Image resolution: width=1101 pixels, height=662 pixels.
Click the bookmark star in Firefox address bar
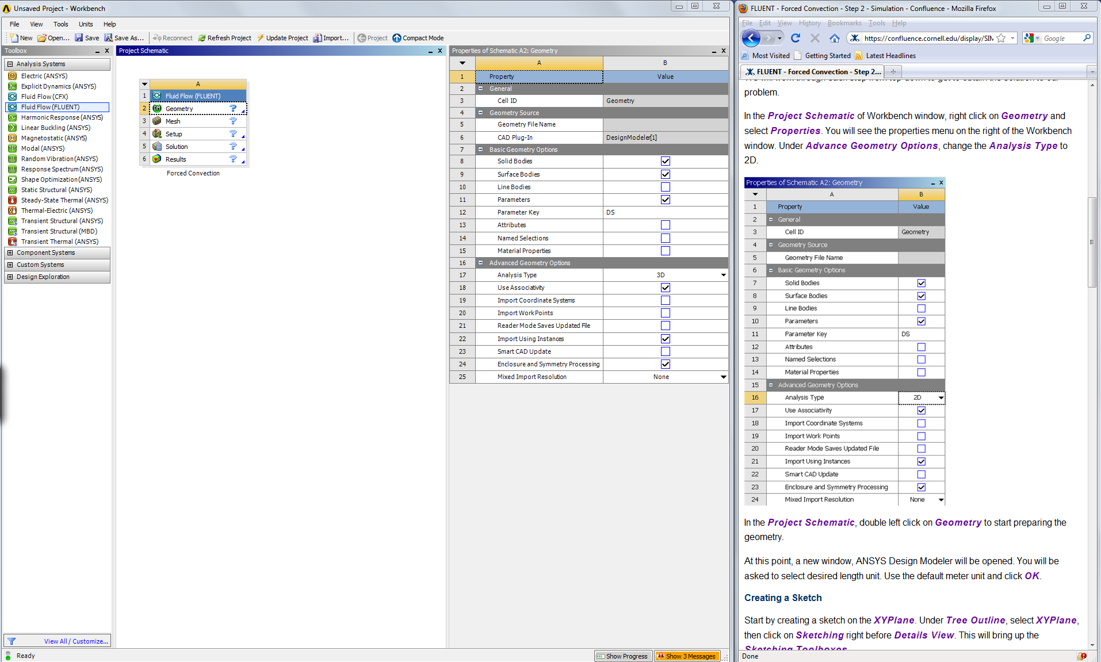tap(1001, 38)
